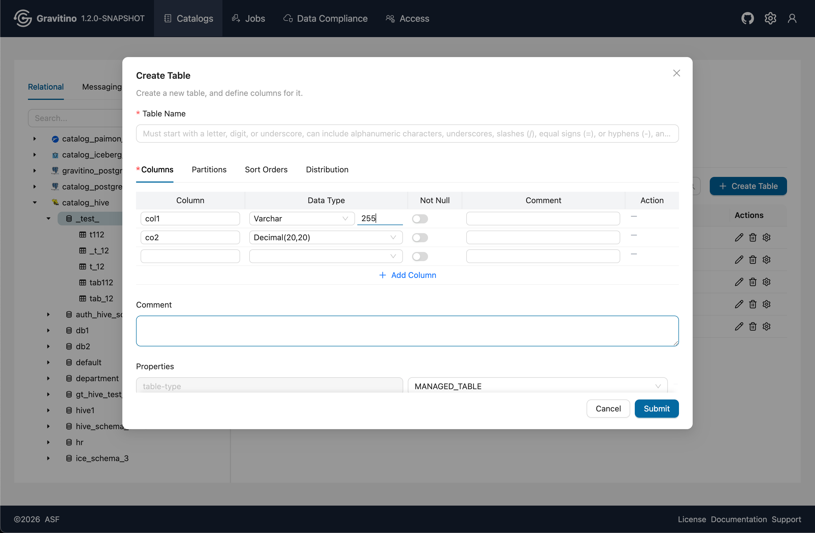Click the Table Name input field
The height and width of the screenshot is (533, 815).
[407, 134]
